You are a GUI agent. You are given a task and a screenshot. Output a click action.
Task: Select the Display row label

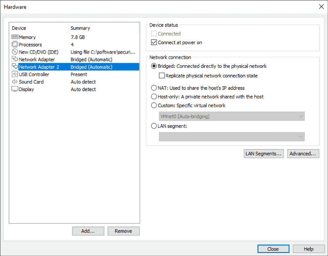point(26,89)
